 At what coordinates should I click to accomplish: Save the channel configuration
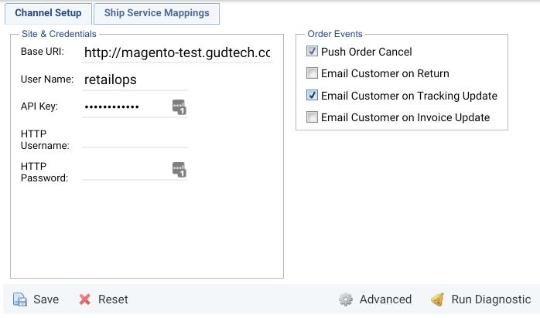[x=36, y=299]
